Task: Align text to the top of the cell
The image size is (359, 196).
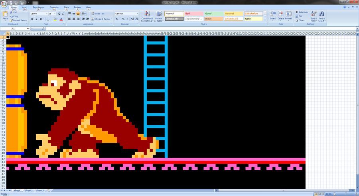Action: pos(69,14)
